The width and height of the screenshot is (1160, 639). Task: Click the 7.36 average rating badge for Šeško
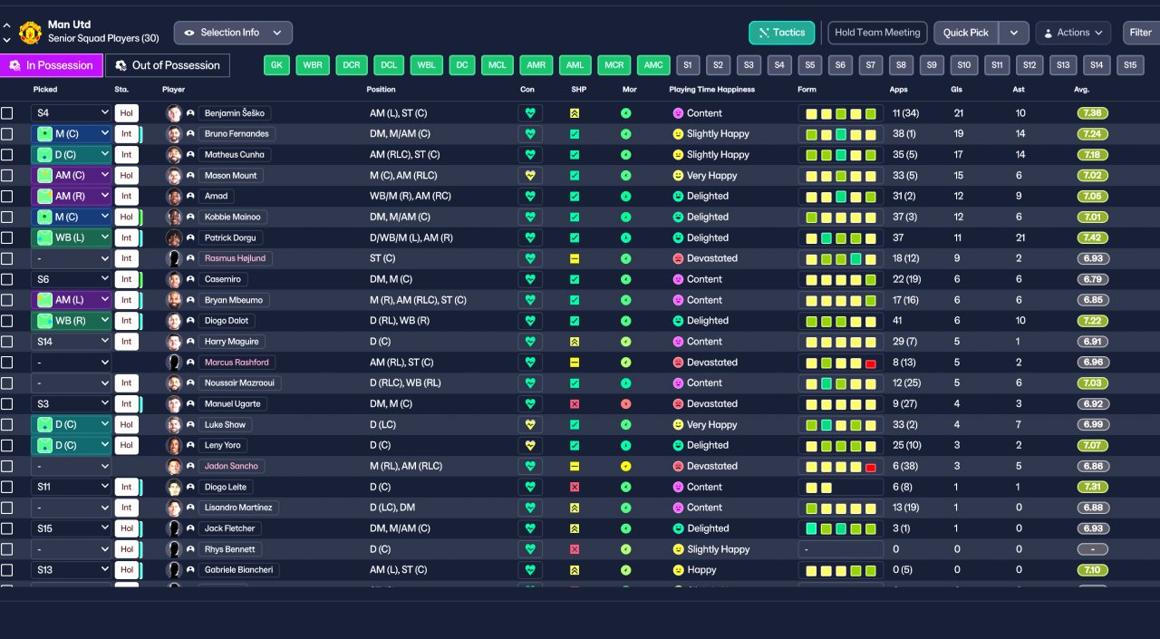[1093, 113]
